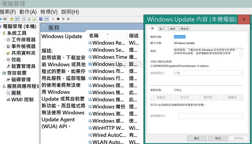
Task: Sort by the 名稱 column header
Action: [x=107, y=35]
